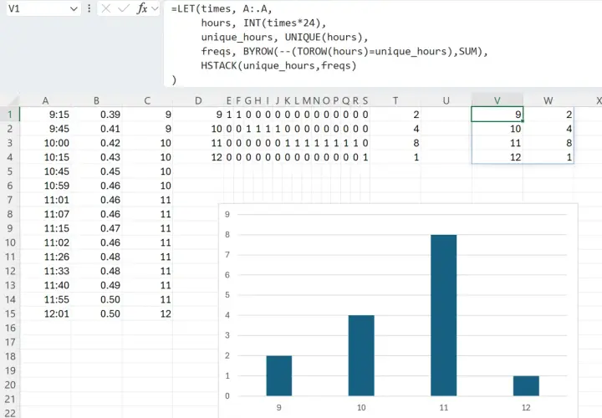Click the cancel X icon in formula bar
This screenshot has height=418, width=602.
106,8
